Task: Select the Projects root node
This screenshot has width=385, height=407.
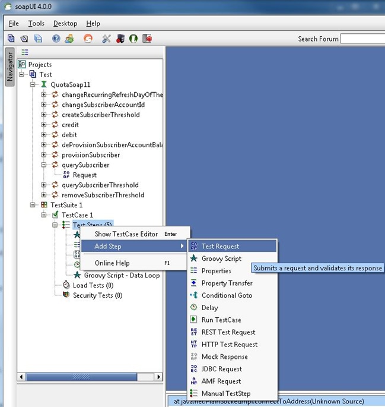Action: [x=40, y=65]
